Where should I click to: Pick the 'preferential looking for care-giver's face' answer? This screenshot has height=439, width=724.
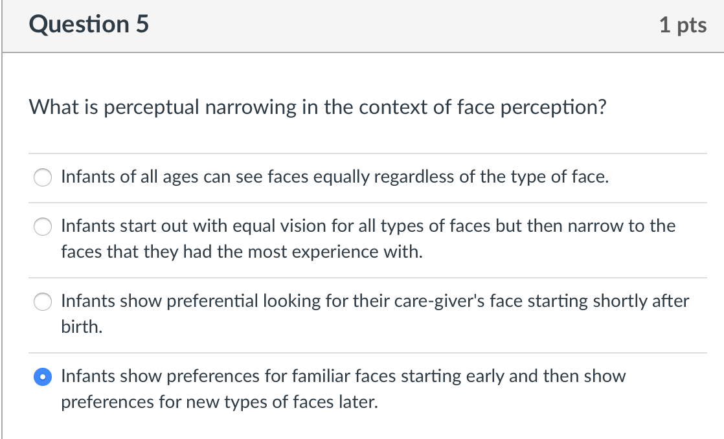[42, 301]
